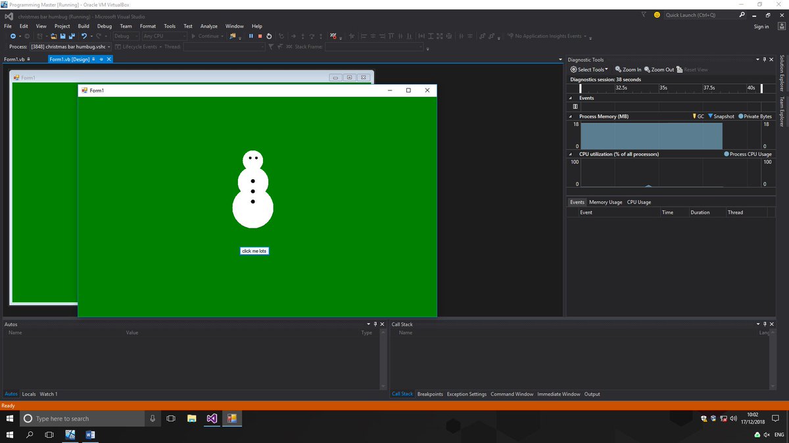This screenshot has width=789, height=443.
Task: Open the document tab list dropdown arrow
Action: (560, 60)
